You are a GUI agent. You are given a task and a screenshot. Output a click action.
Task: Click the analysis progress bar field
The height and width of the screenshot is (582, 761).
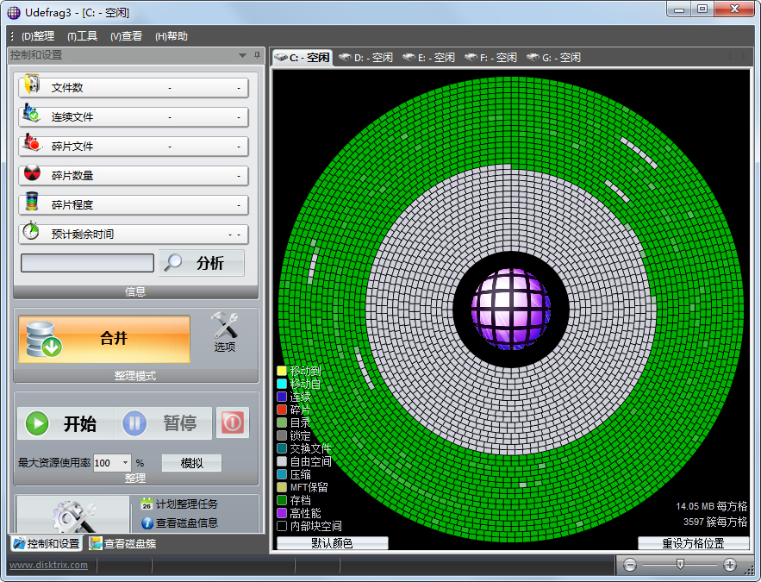coord(87,263)
